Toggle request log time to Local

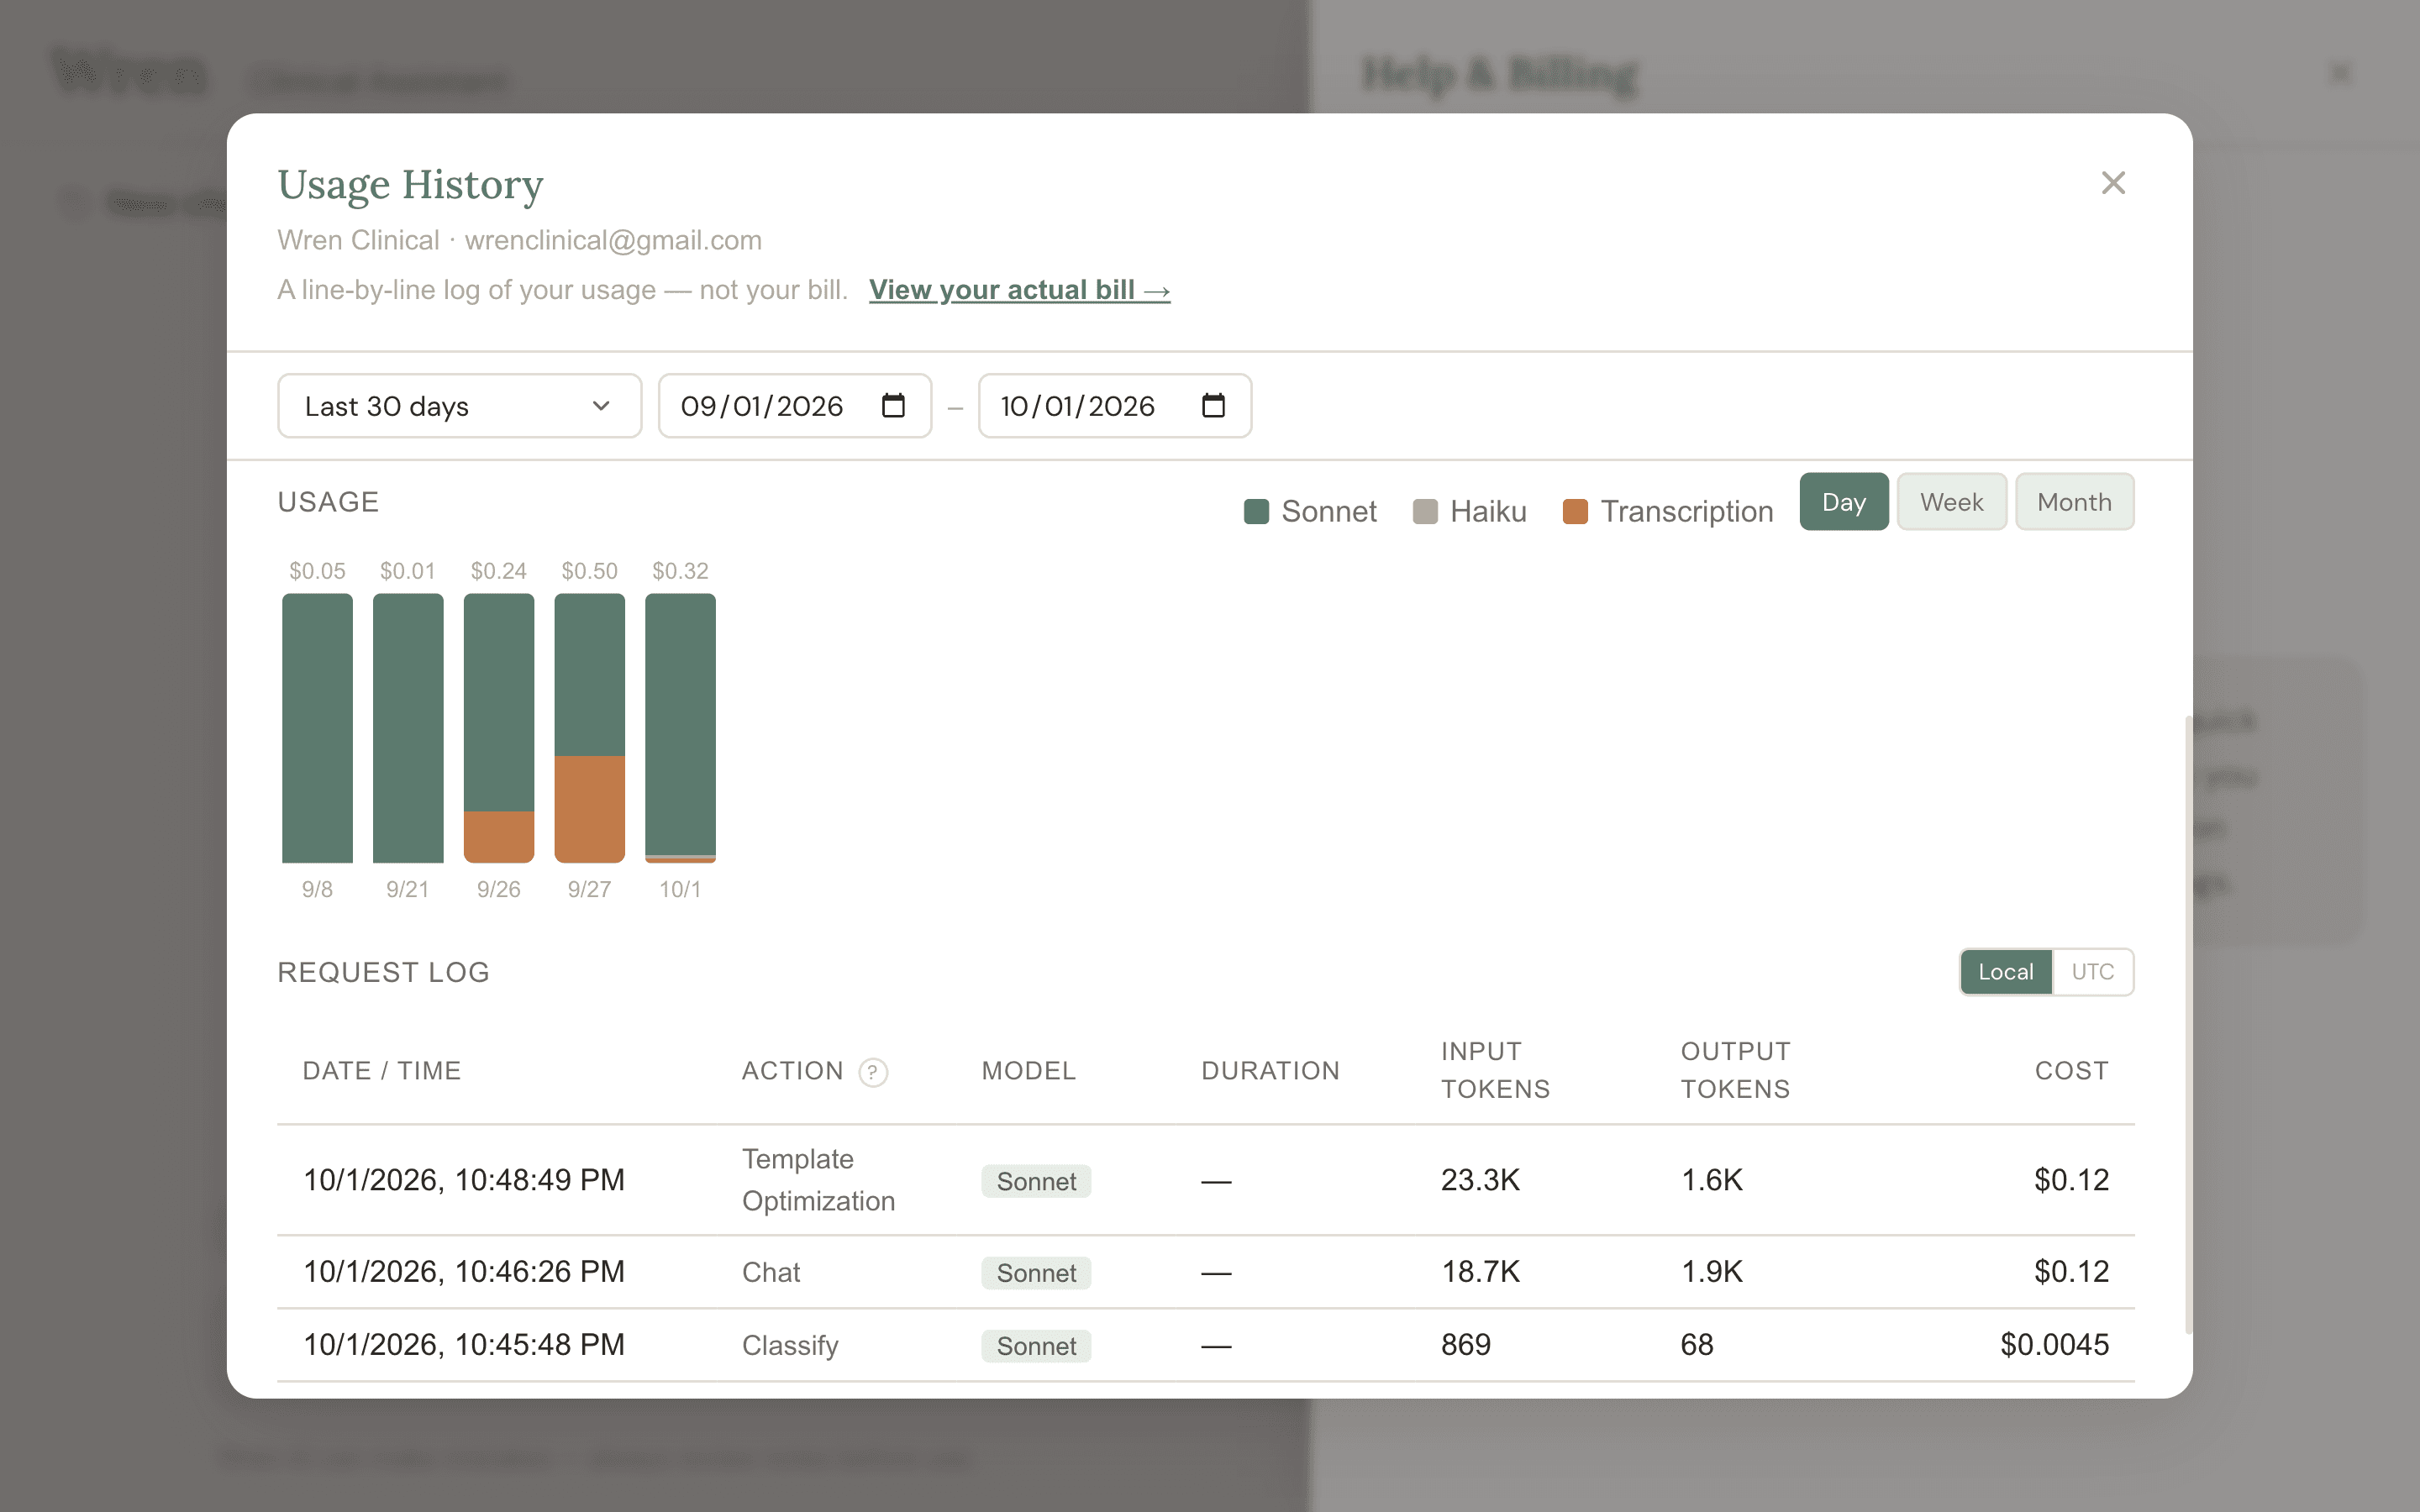[x=2005, y=972]
